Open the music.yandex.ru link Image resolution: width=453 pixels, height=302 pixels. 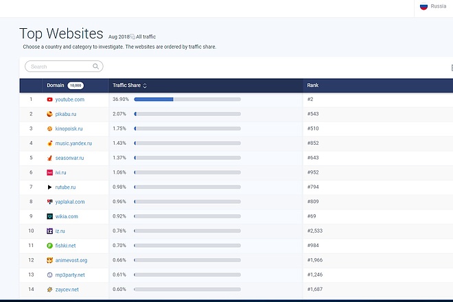73,143
